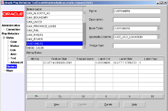Screen dimensions: 168x111
Task: Click the Delete button
Action: pos(108,105)
